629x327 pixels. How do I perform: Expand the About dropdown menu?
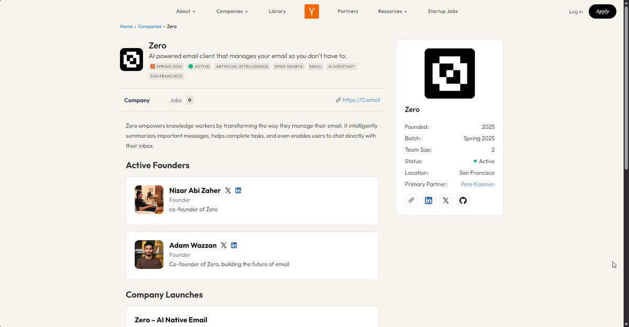pyautogui.click(x=186, y=12)
